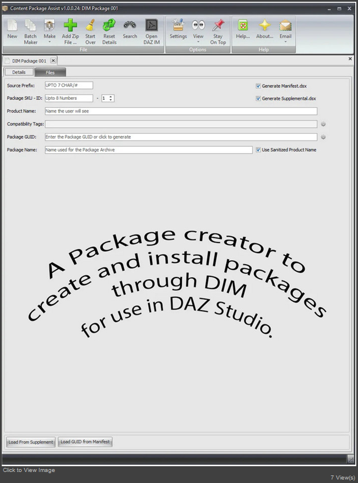Uncheck Generate Manifest.dsx

tap(258, 86)
